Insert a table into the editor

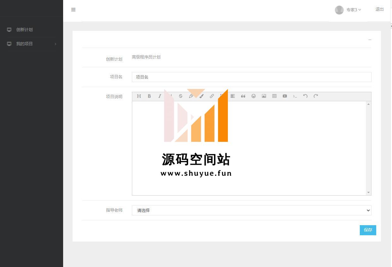click(x=274, y=96)
